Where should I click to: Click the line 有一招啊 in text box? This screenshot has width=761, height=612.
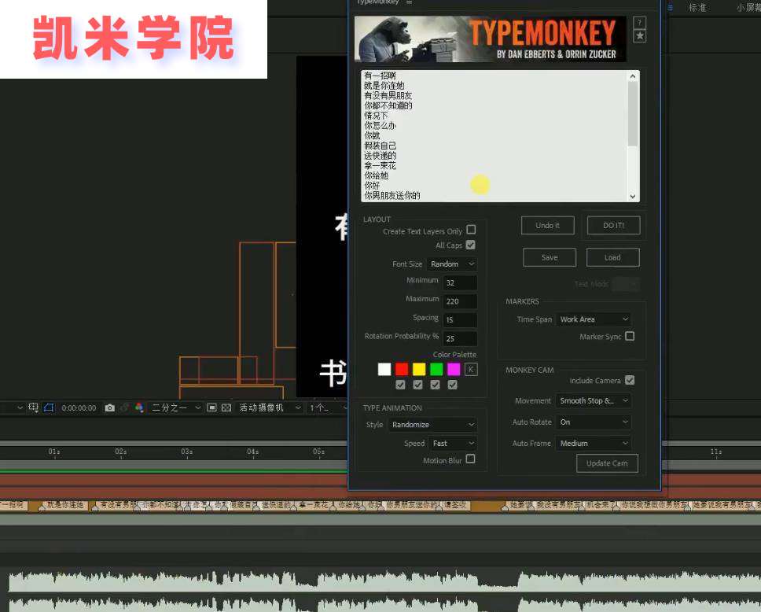[380, 76]
